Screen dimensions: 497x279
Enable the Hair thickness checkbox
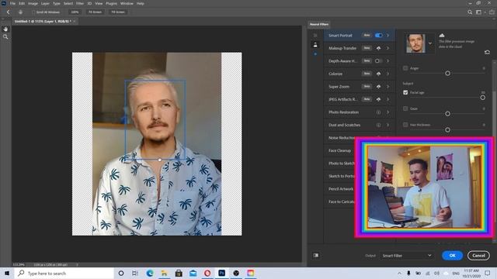coord(405,125)
